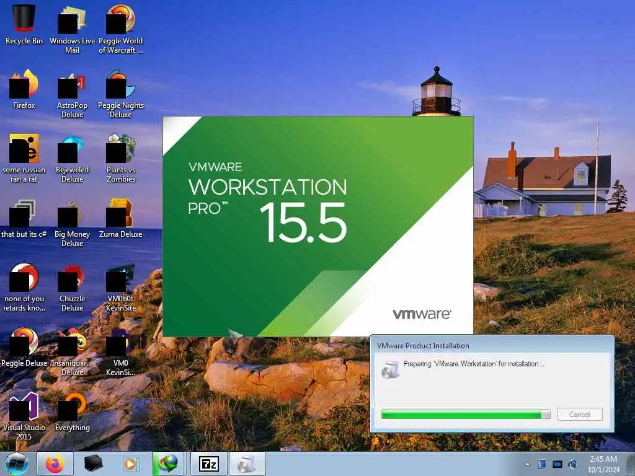Click the VMware Workstation Pro 15.5 splash image
Image resolution: width=635 pixels, height=476 pixels.
pyautogui.click(x=318, y=226)
